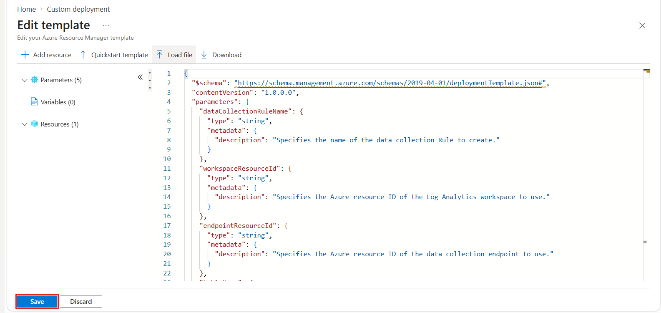Click the Load file upload icon
The width and height of the screenshot is (661, 313).
click(160, 55)
